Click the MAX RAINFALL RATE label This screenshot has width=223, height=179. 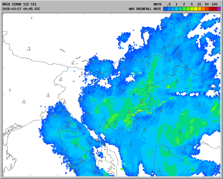click(x=145, y=9)
